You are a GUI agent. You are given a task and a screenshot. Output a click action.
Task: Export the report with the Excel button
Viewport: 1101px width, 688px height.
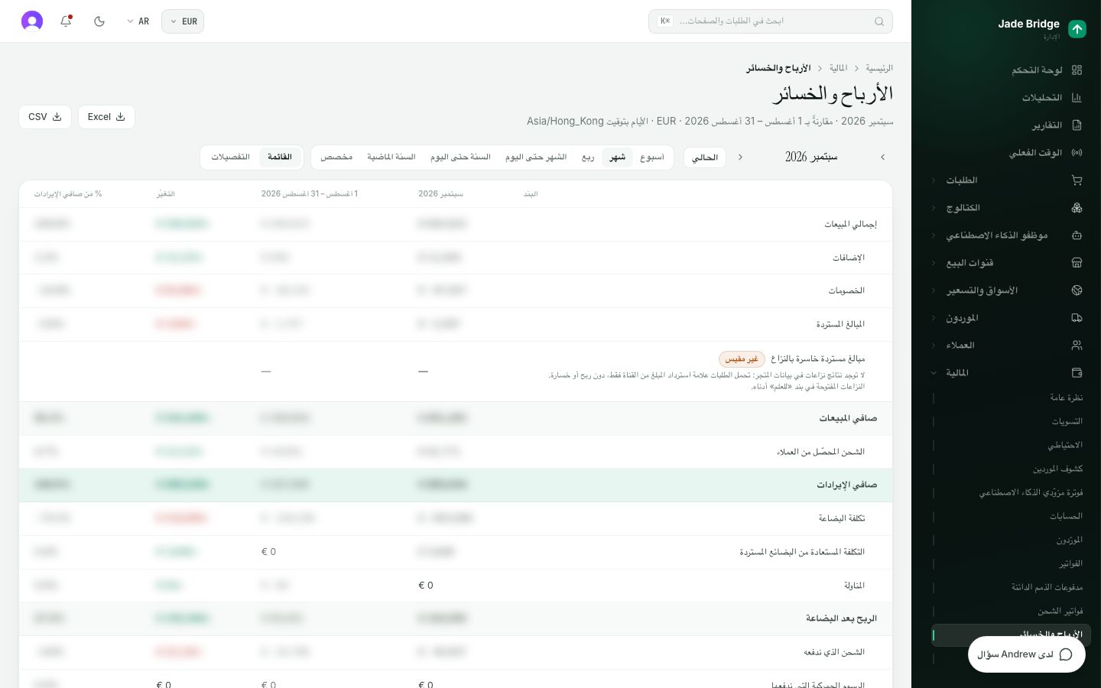106,117
